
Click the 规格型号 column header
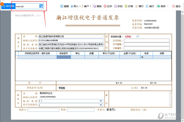click(x=64, y=53)
